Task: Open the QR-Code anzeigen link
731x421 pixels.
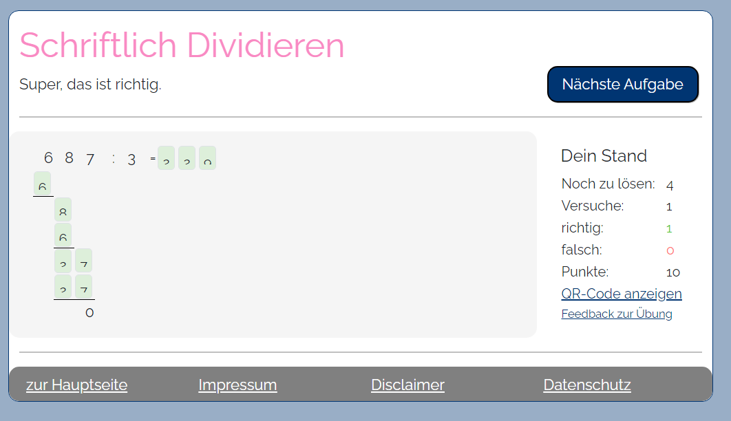Action: (x=621, y=294)
